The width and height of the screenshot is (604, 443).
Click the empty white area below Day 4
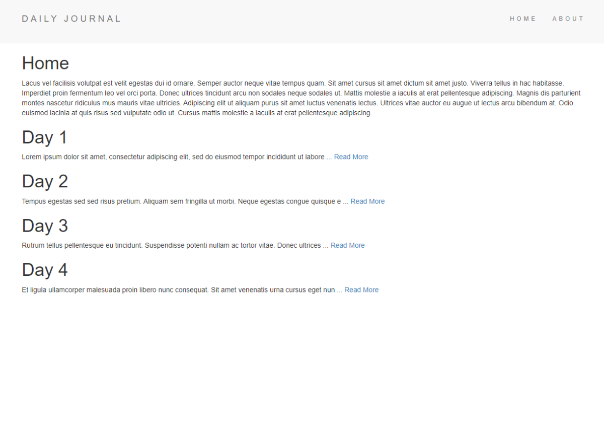click(x=302, y=367)
